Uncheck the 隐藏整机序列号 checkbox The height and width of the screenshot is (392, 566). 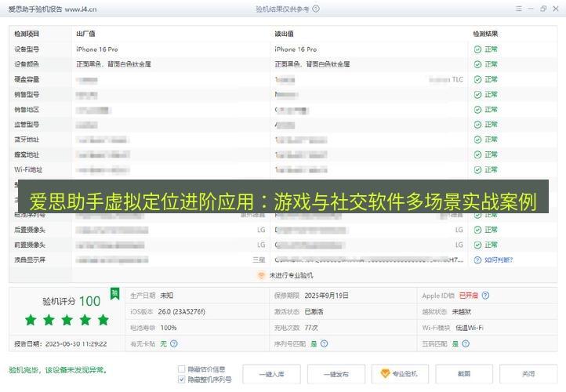[x=182, y=379]
